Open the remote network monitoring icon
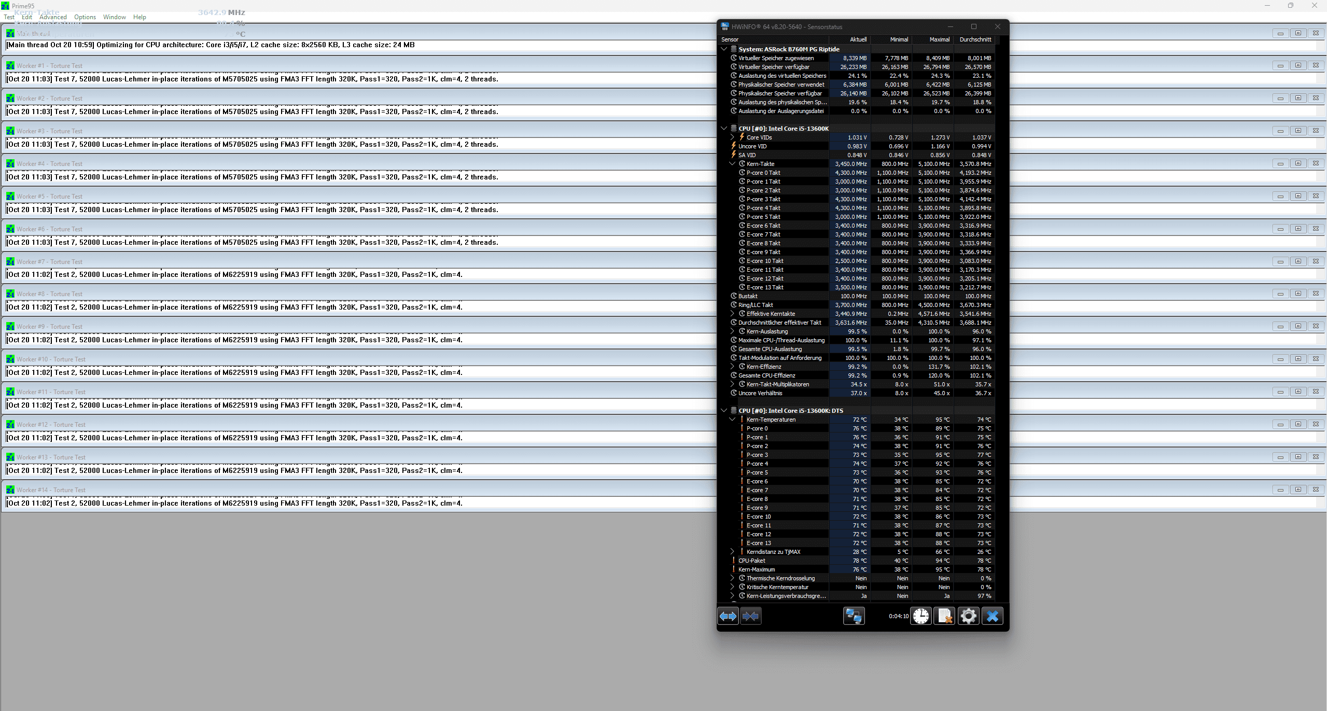Screen dimensions: 1327x711 tap(854, 616)
